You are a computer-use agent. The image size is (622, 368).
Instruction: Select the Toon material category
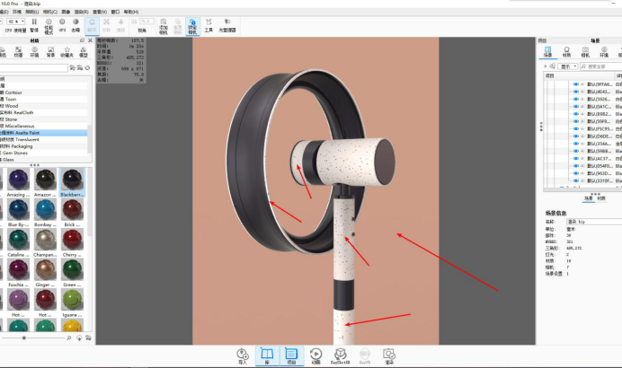pyautogui.click(x=11, y=99)
